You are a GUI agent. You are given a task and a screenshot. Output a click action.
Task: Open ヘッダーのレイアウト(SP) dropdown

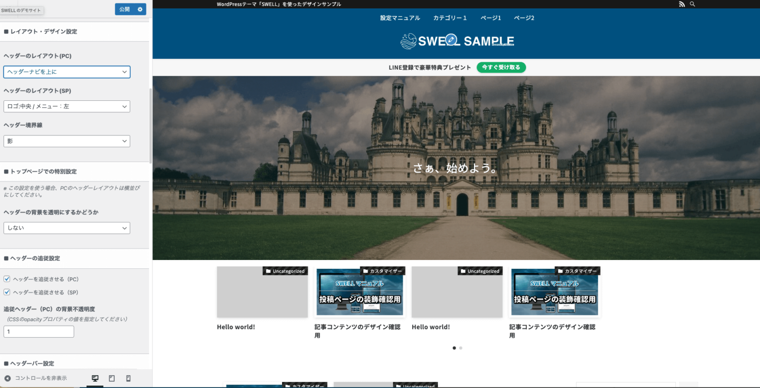tap(67, 106)
